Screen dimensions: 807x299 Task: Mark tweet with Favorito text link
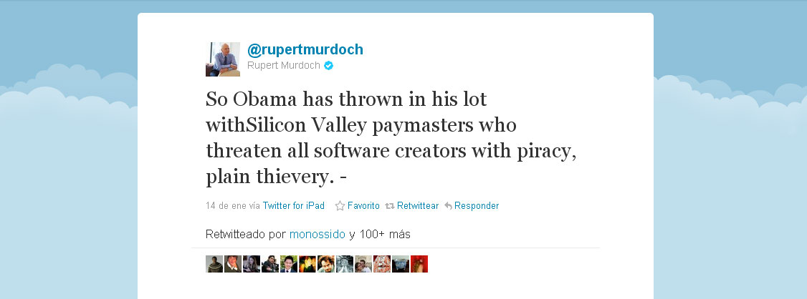click(363, 205)
